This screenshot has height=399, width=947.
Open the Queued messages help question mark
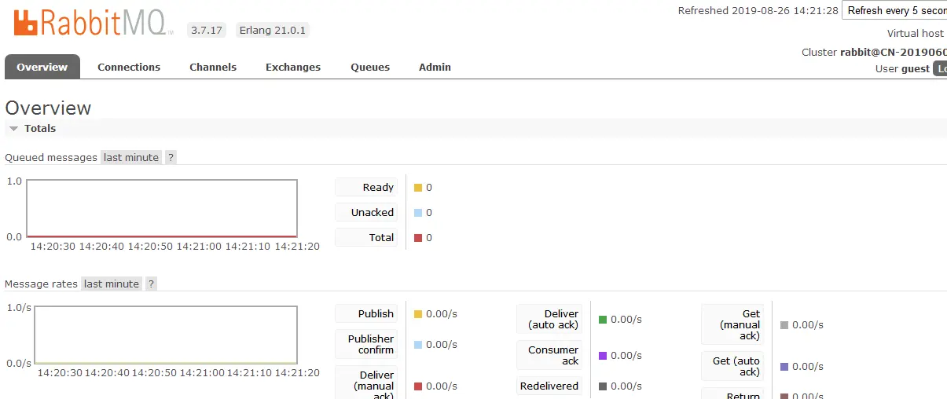(171, 157)
